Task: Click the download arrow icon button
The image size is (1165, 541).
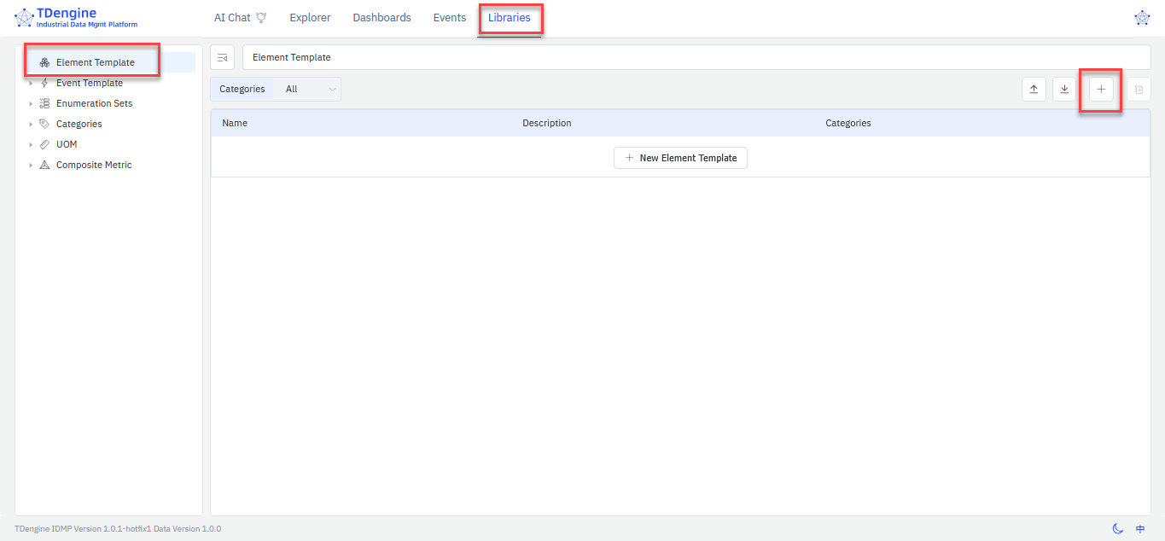Action: (x=1064, y=90)
